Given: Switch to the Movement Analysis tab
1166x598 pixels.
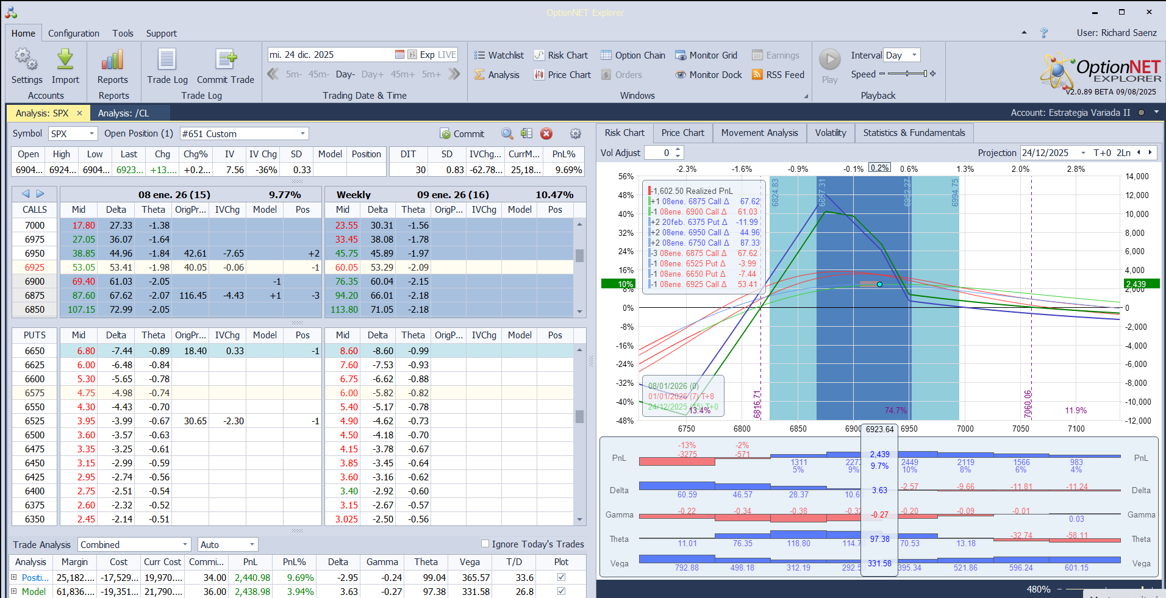Looking at the screenshot, I should [x=759, y=133].
